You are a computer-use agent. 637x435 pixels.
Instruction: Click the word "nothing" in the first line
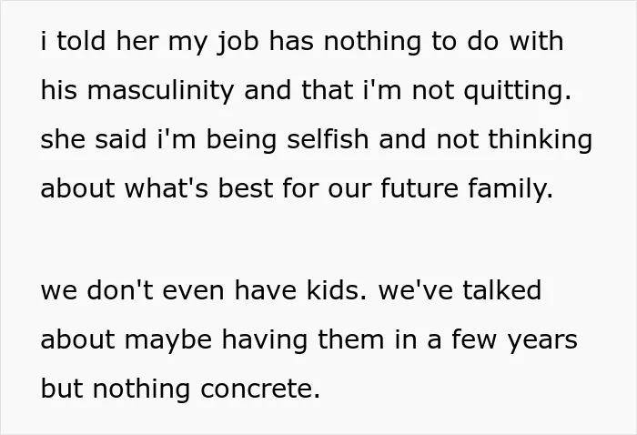[372, 42]
